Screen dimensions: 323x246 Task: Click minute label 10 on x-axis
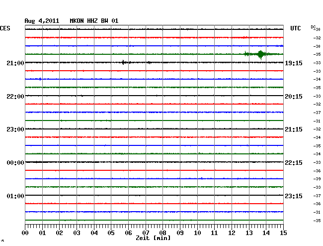(x=197, y=233)
